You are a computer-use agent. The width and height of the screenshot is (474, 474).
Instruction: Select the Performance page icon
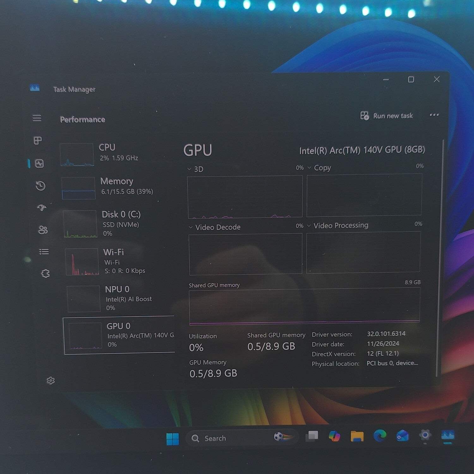pyautogui.click(x=39, y=163)
